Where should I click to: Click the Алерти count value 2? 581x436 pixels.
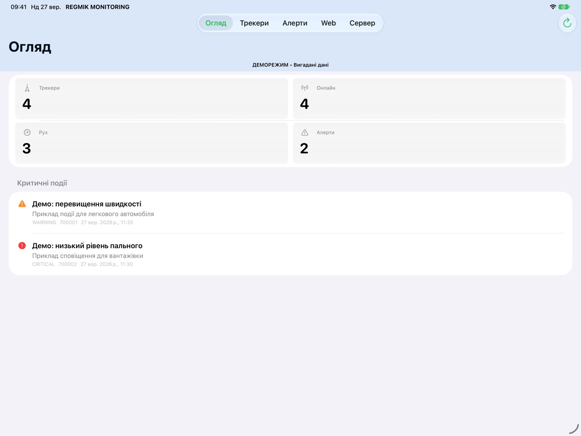coord(304,149)
